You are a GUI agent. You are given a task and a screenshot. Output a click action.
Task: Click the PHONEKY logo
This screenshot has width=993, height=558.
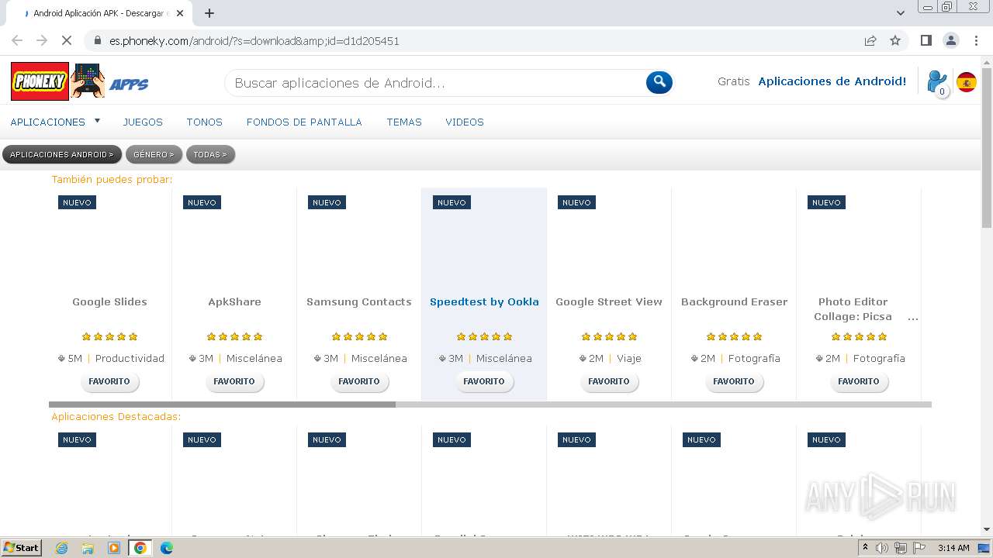click(x=40, y=81)
